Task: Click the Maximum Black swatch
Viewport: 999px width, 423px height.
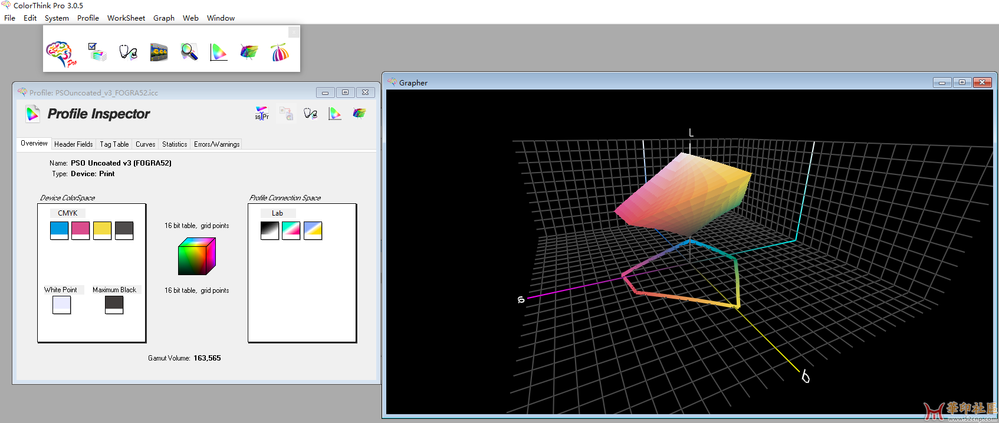Action: click(x=114, y=305)
